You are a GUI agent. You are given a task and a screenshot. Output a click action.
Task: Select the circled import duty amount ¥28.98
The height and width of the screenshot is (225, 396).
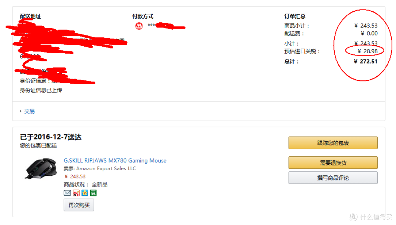coord(367,51)
